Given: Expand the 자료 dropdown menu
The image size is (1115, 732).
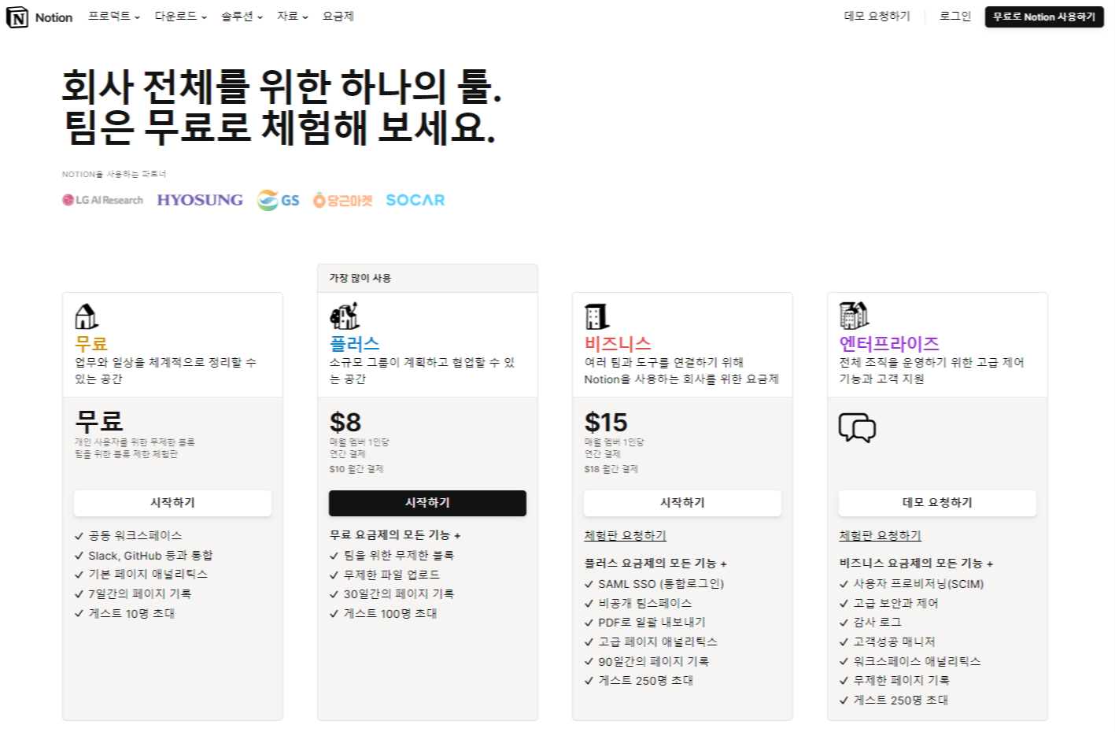Looking at the screenshot, I should pyautogui.click(x=293, y=17).
